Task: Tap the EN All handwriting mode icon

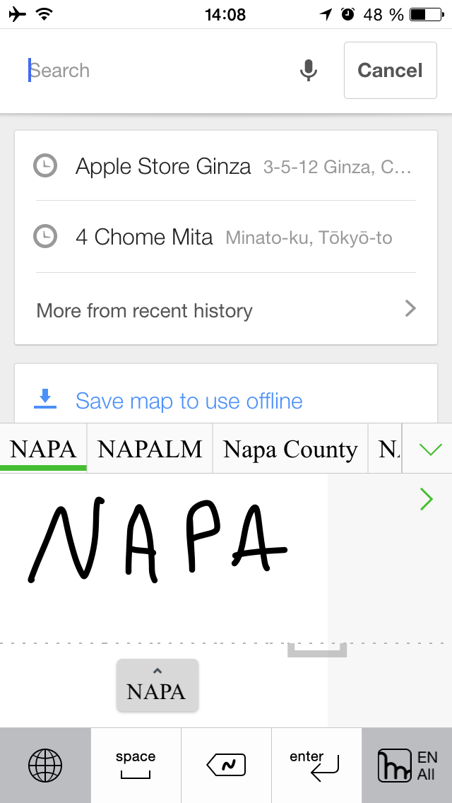Action: click(407, 766)
